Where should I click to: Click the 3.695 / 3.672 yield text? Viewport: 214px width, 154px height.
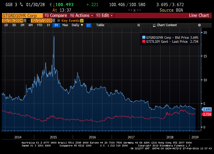click(x=170, y=5)
